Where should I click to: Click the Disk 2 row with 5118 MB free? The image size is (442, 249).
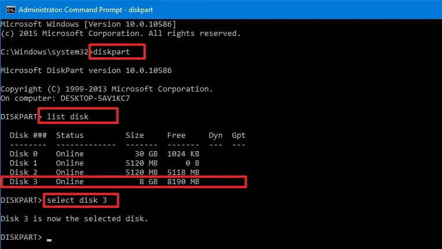105,173
